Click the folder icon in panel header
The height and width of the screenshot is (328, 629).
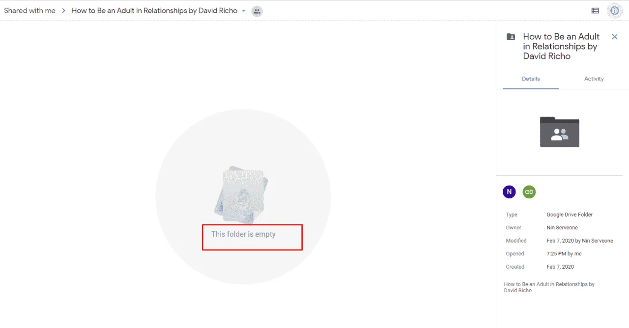(x=511, y=37)
